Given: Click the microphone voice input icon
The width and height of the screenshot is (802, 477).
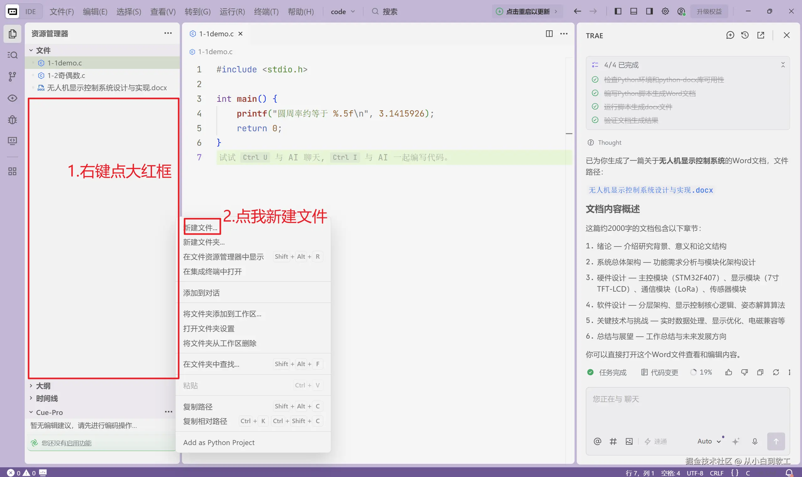Looking at the screenshot, I should click(x=755, y=441).
